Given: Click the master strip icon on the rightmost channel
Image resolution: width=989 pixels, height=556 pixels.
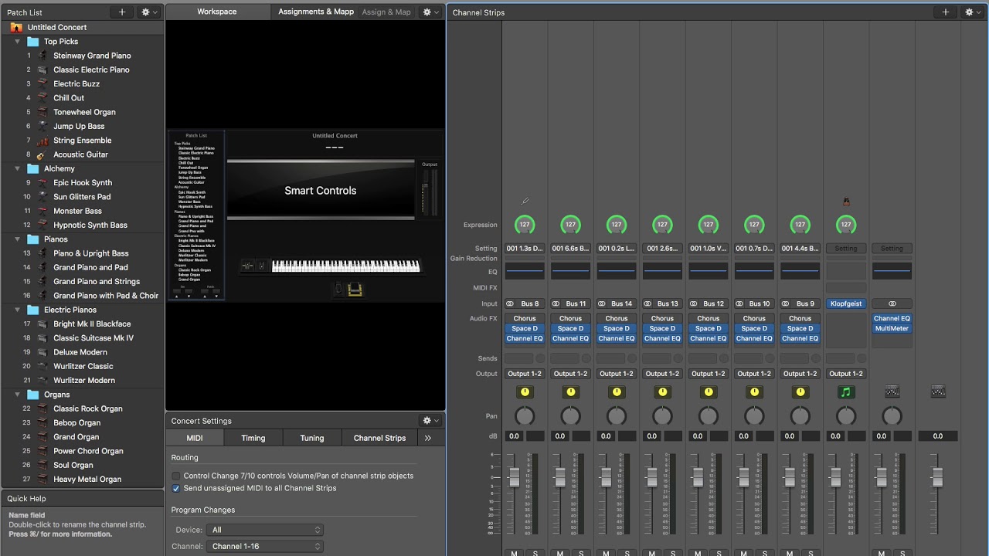Looking at the screenshot, I should (x=938, y=392).
